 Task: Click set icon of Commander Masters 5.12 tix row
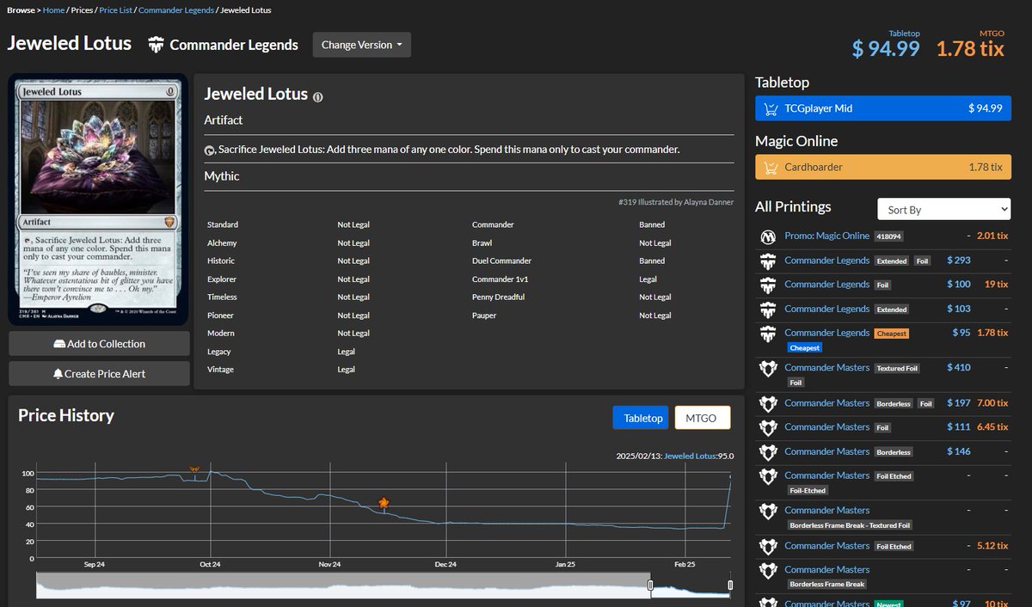(x=769, y=547)
